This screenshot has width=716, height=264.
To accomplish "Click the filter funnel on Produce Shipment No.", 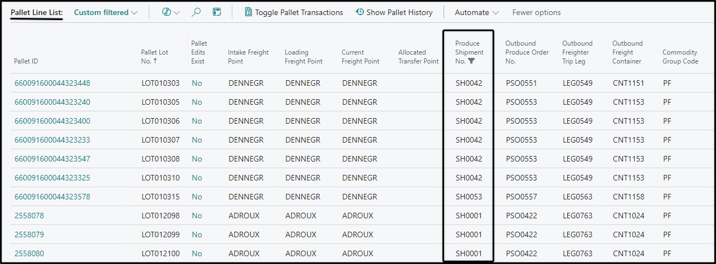I will tap(471, 61).
